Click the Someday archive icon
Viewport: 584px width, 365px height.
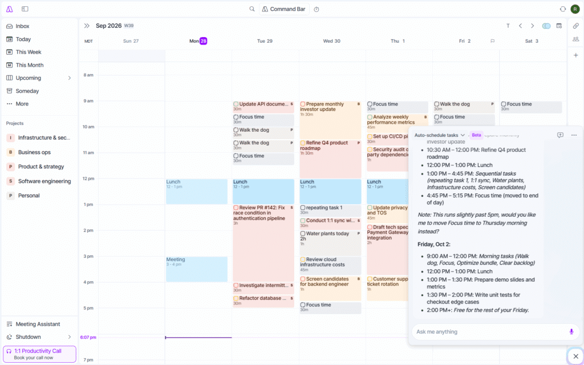click(x=9, y=91)
